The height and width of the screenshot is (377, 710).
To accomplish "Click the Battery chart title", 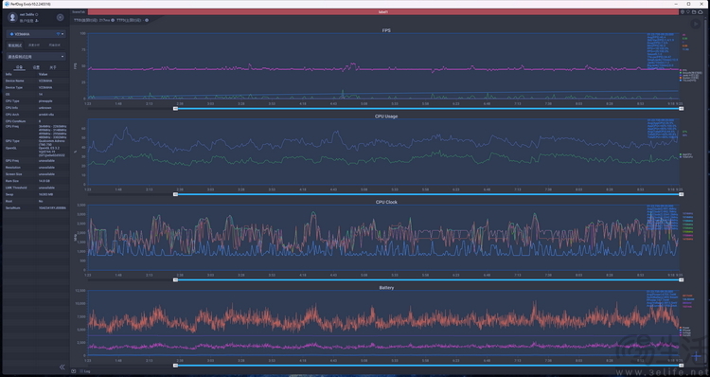I will tap(386, 287).
